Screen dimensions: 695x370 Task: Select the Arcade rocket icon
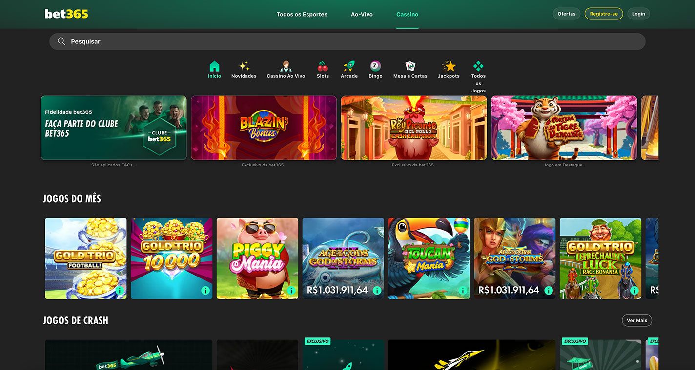(349, 67)
